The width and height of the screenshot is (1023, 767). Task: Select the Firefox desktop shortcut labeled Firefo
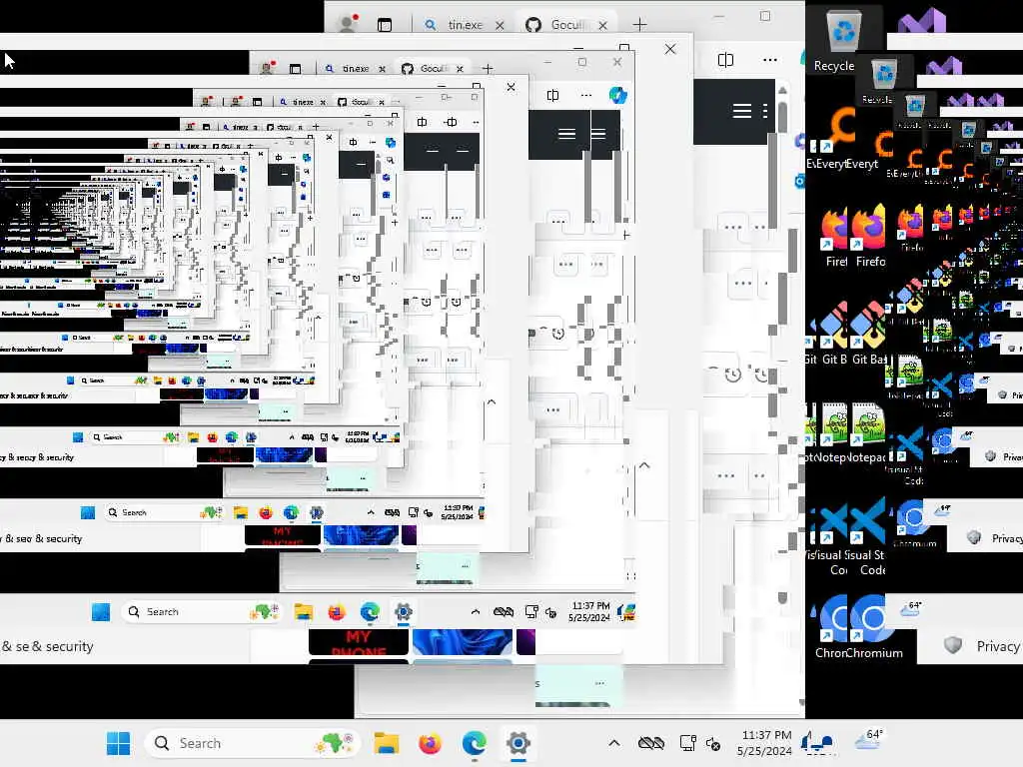[x=870, y=236]
